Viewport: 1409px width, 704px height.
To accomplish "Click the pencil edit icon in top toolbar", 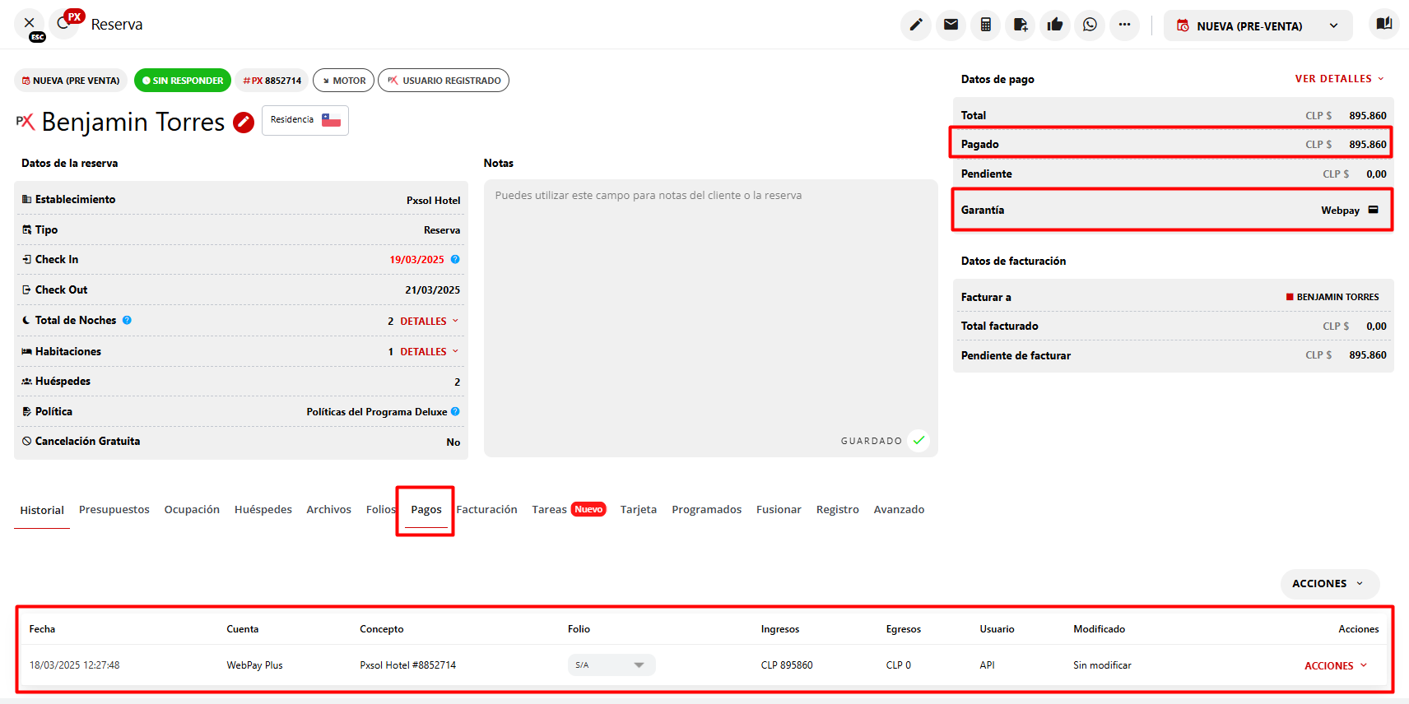I will [915, 25].
